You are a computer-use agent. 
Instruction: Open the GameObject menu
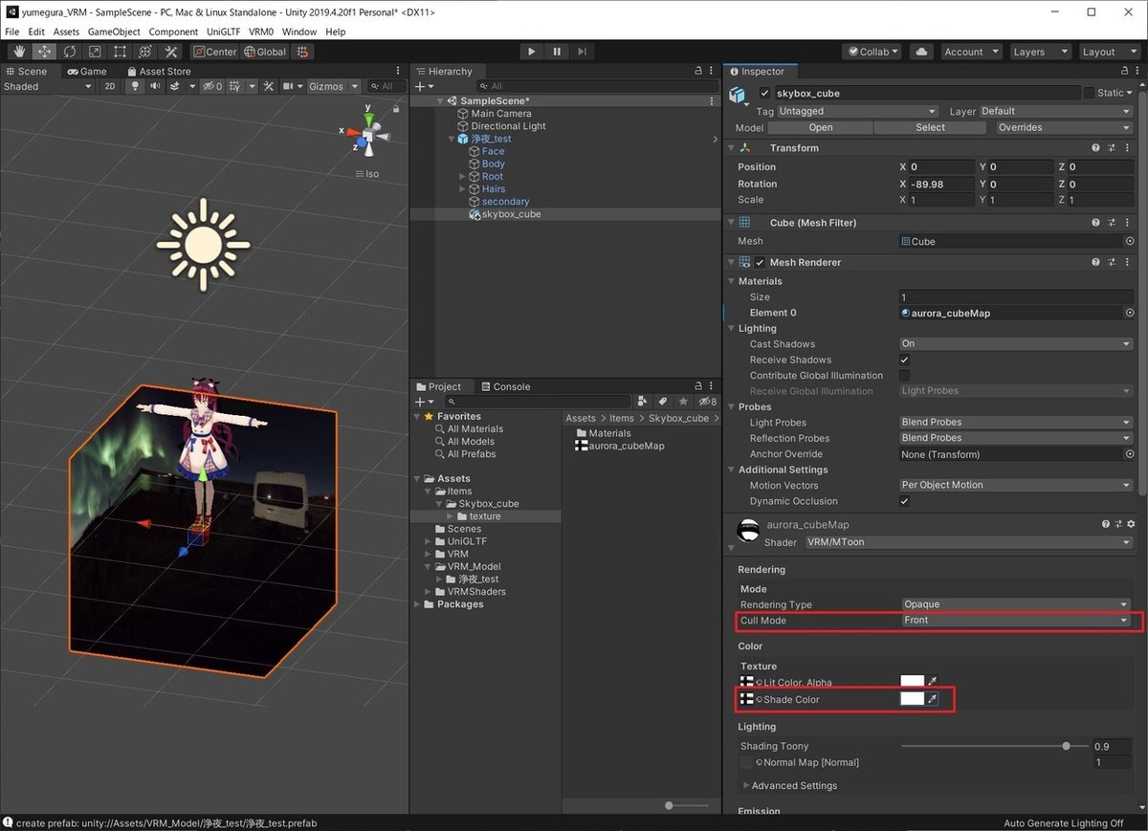click(115, 32)
